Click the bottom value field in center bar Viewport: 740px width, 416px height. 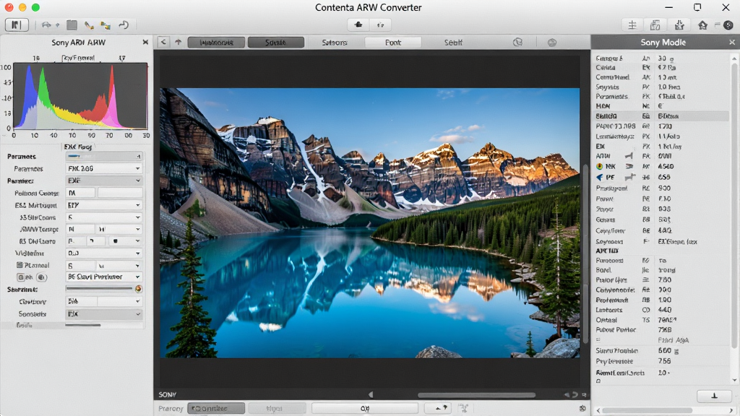click(365, 408)
